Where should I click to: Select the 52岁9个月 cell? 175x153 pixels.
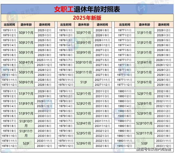pyautogui.click(x=144, y=114)
